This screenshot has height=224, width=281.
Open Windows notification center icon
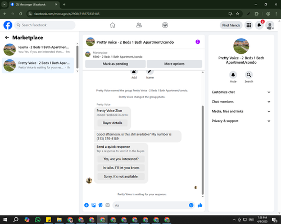pos(275,220)
